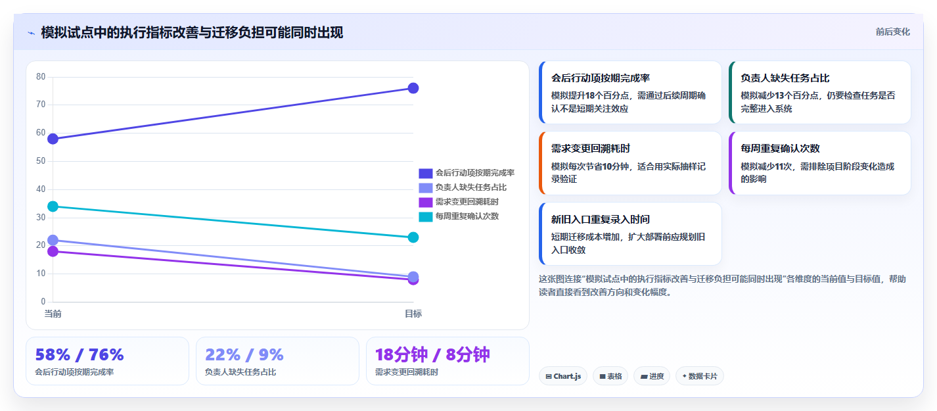937x411 pixels.
Task: Select the title 模拟试点中的执行指标改善与迁移负担可能同时出现
Action: click(192, 32)
